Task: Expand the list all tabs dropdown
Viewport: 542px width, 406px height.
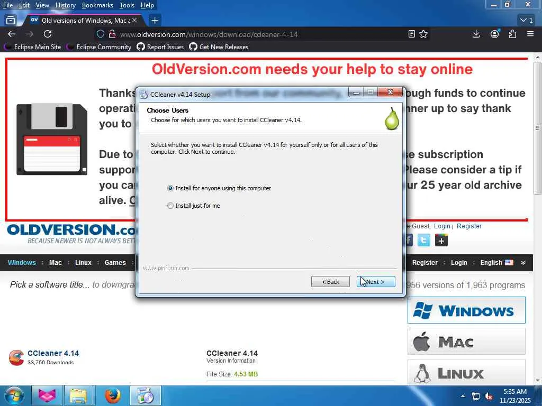Action: pyautogui.click(x=527, y=21)
